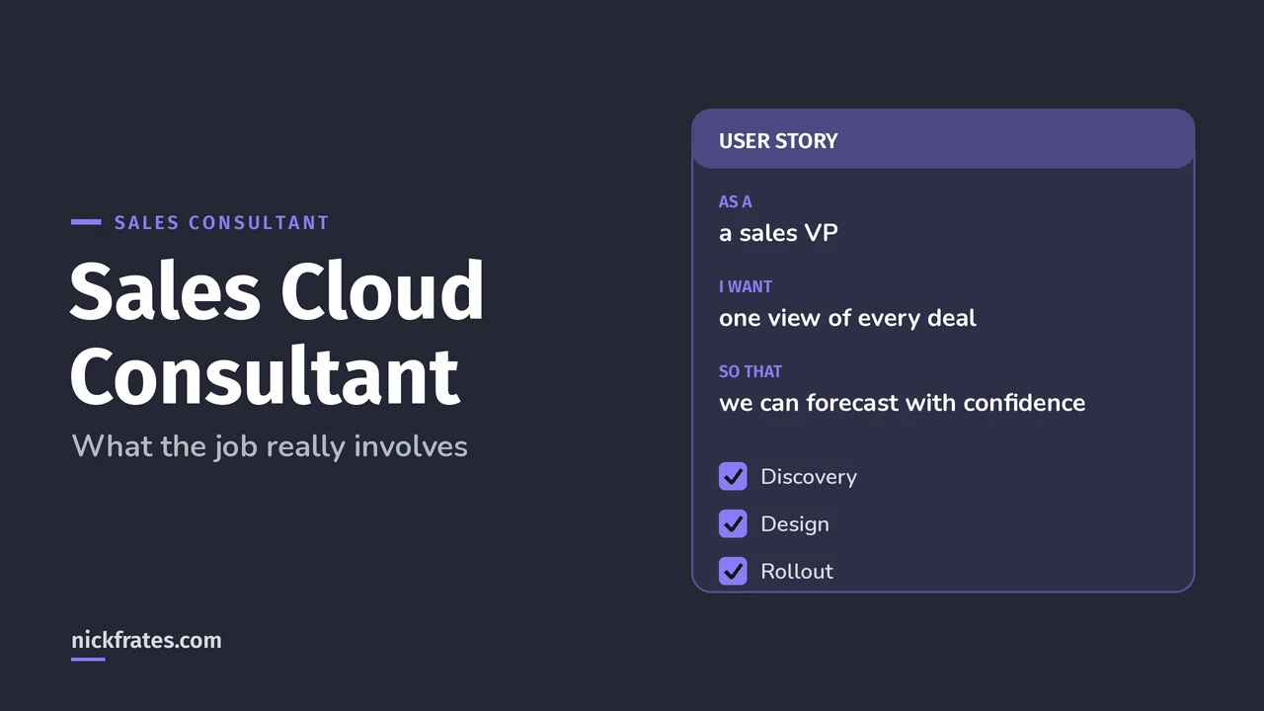
Task: Toggle the Rollout checkbox
Action: [733, 571]
